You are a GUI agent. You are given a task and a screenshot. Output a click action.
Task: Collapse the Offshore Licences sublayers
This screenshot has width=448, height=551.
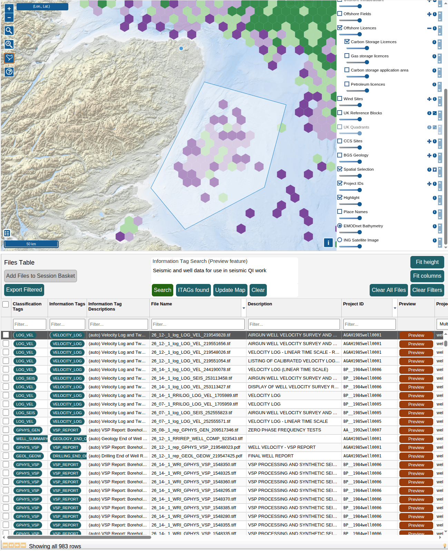coord(429,28)
